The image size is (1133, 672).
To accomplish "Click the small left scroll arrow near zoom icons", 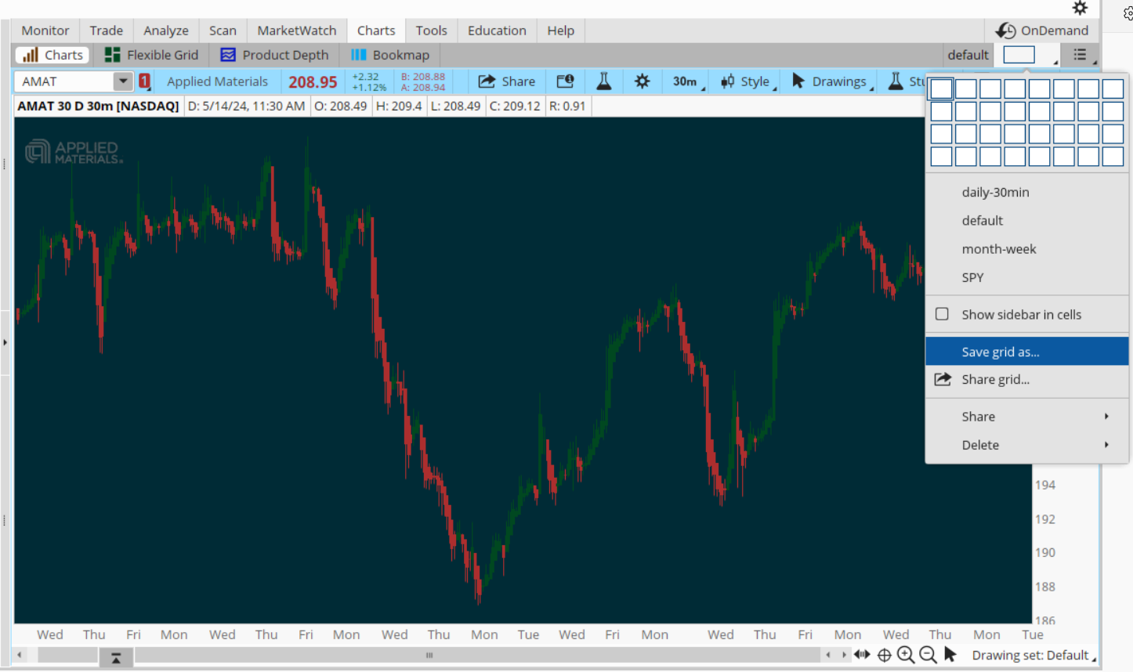I will [828, 655].
